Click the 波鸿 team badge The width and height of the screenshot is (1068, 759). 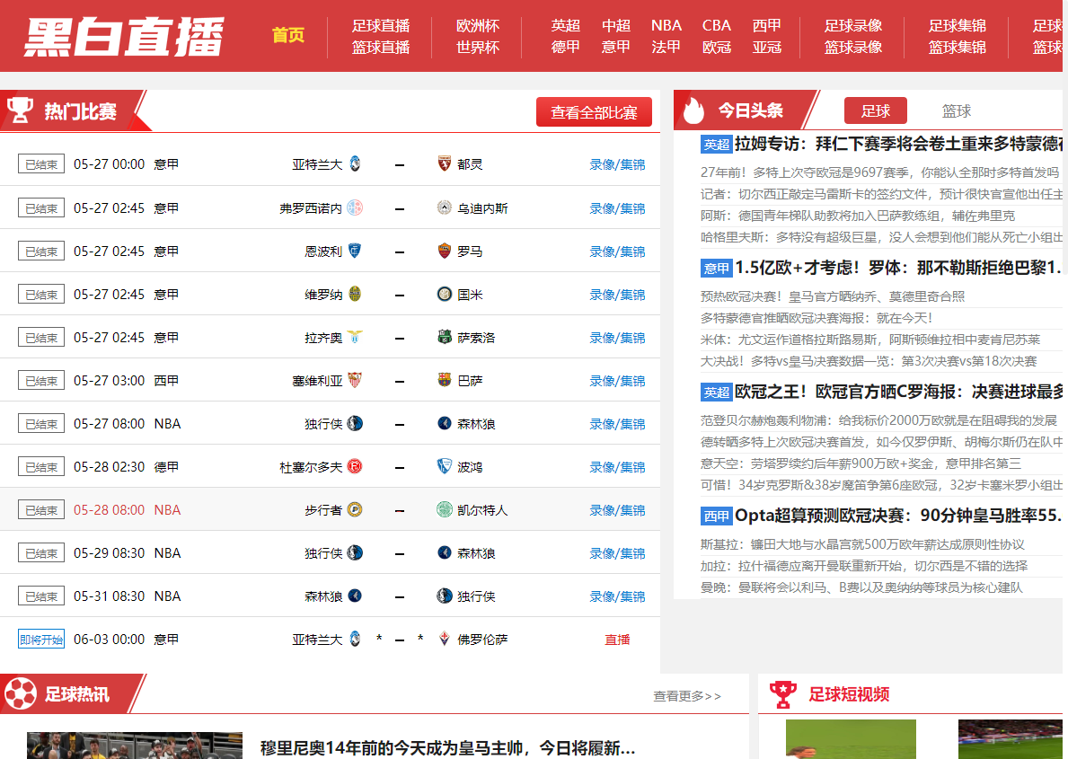coord(444,466)
